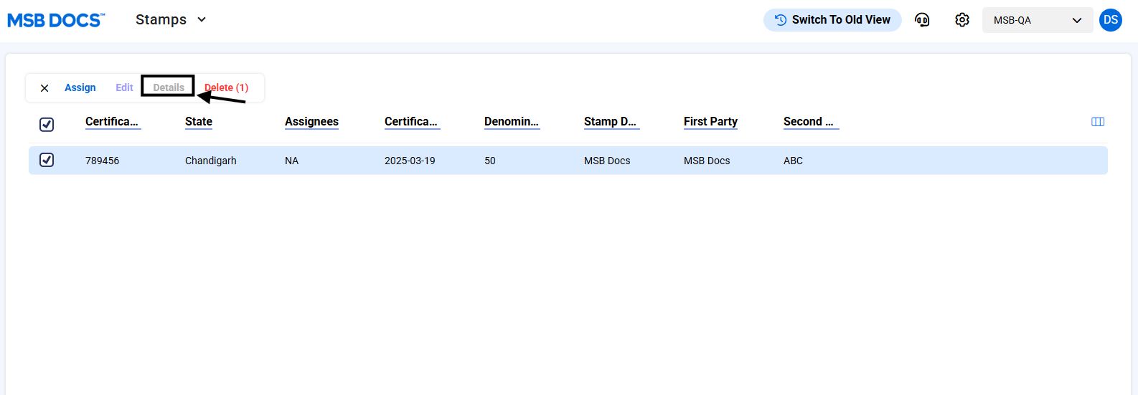Click the MSB DOCS logo
This screenshot has width=1138, height=395.
click(x=56, y=20)
